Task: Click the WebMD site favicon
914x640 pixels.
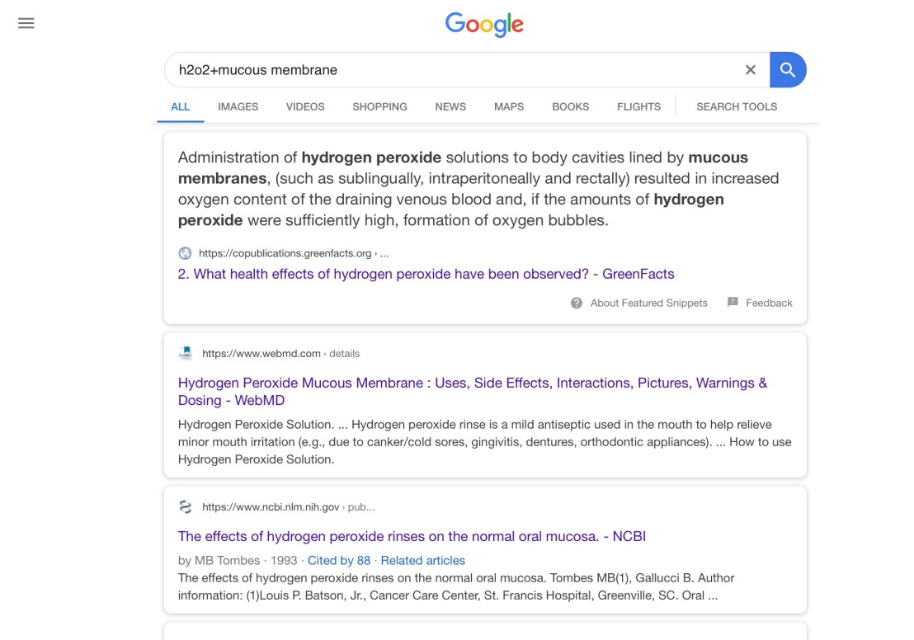Action: (x=186, y=353)
